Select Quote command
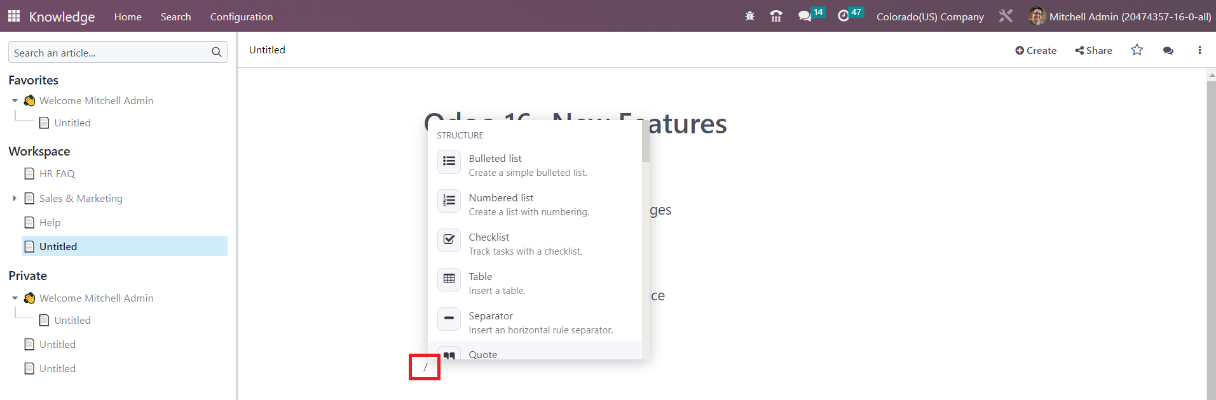The width and height of the screenshot is (1216, 400). pyautogui.click(x=535, y=351)
